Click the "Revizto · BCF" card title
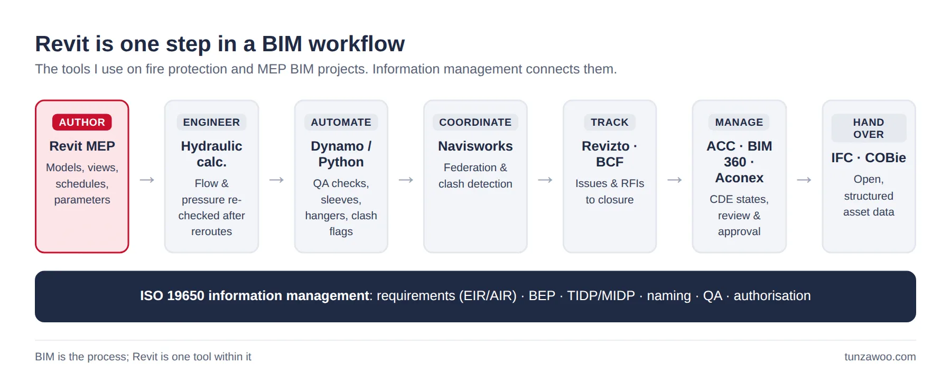Screen dimensions: 951x391 pyautogui.click(x=610, y=154)
